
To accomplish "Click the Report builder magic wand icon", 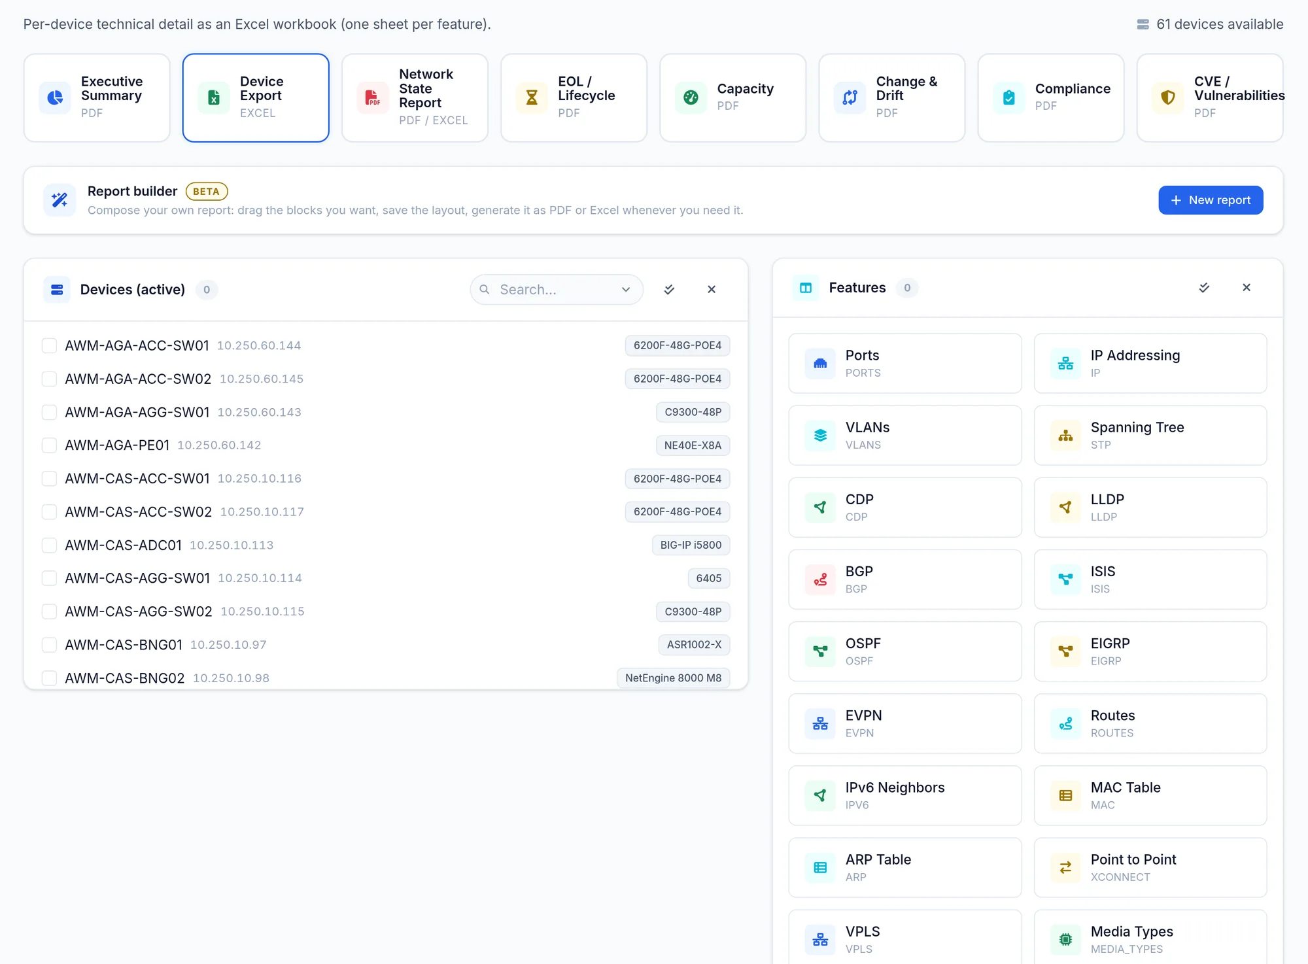I will 60,199.
